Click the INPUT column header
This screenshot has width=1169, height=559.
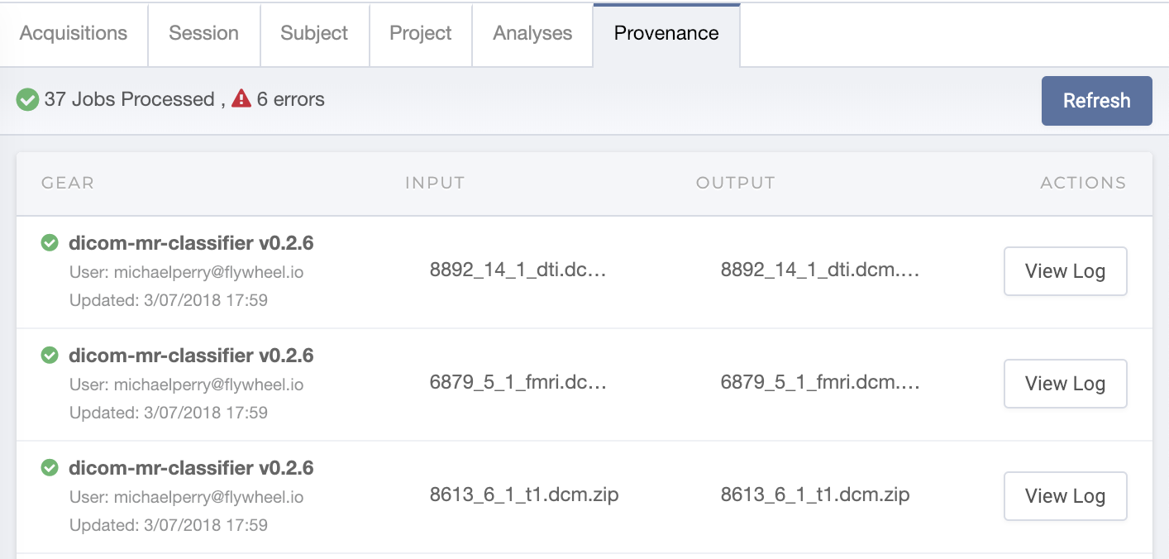435,183
